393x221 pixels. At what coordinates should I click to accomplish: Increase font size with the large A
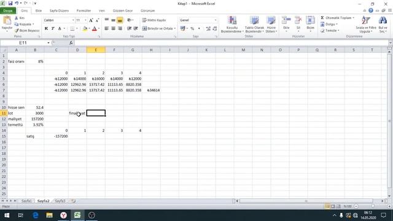point(91,20)
